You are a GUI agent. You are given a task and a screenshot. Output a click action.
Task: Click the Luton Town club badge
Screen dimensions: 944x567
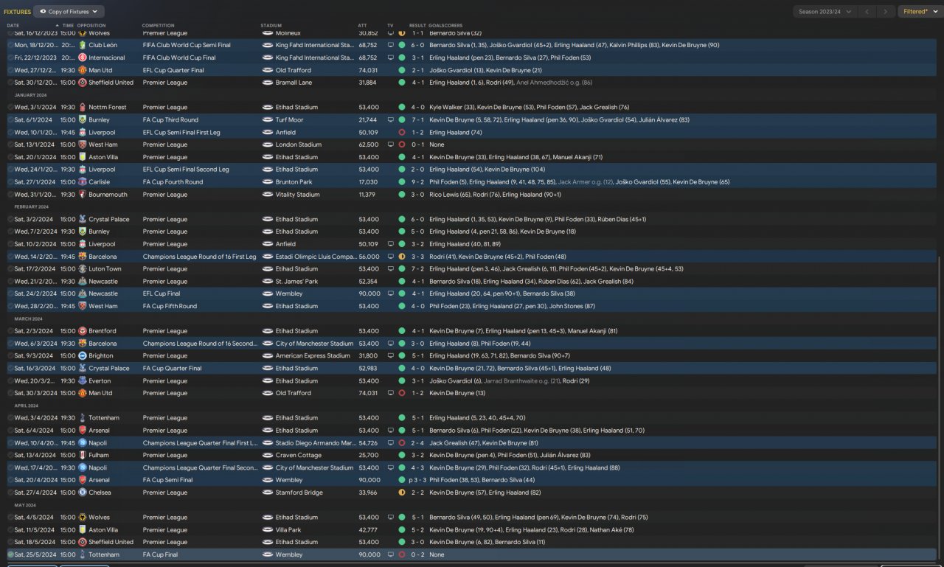(82, 269)
